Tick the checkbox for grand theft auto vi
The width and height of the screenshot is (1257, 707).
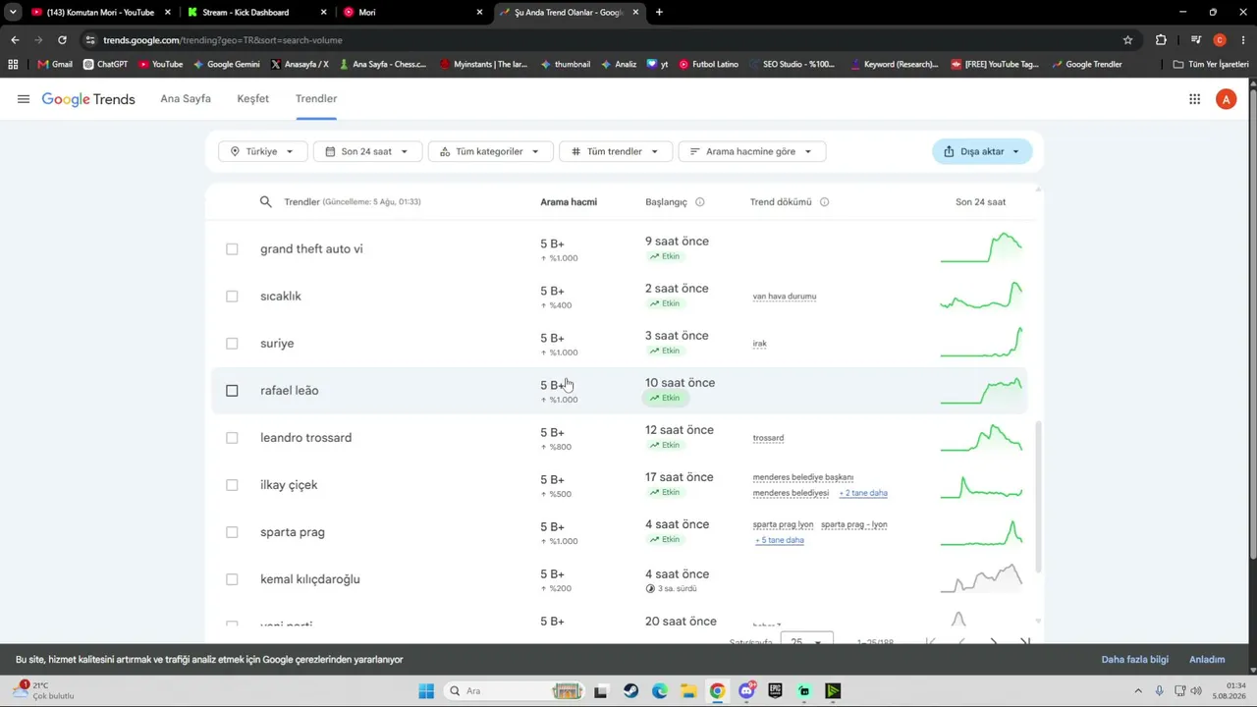point(232,249)
